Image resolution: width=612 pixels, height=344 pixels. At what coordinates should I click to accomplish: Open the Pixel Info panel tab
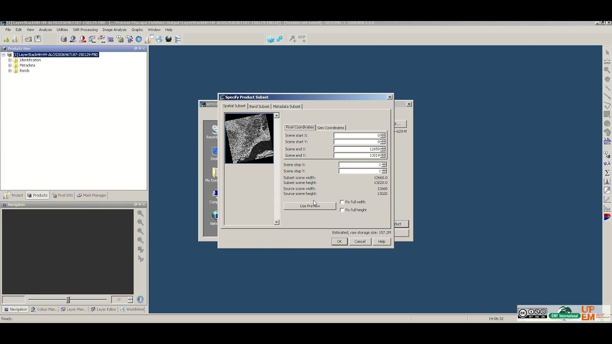click(x=63, y=195)
